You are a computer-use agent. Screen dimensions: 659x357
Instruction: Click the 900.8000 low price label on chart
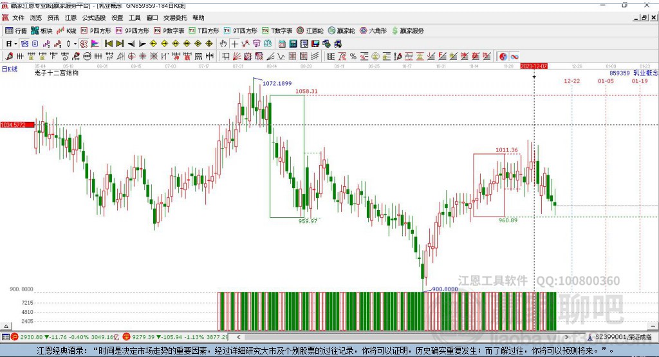click(x=445, y=289)
